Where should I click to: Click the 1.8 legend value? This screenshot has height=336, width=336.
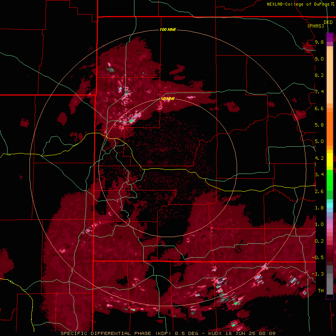point(319,208)
